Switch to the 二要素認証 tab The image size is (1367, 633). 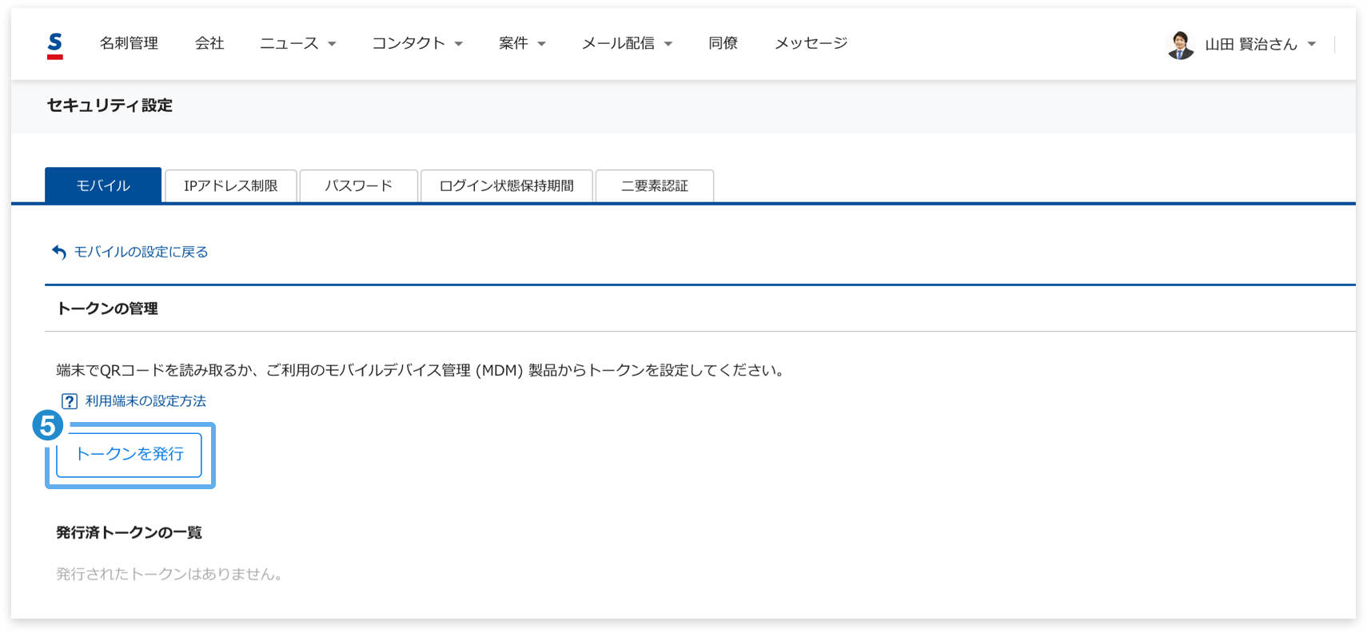pos(654,186)
